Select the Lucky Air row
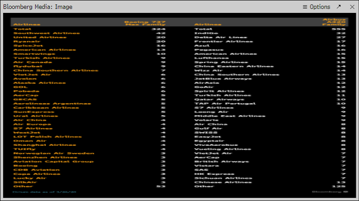The width and height of the screenshot is (359, 201). pyautogui.click(x=89, y=178)
